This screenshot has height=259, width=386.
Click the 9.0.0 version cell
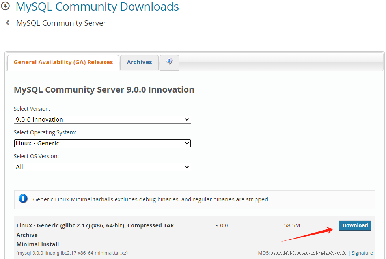click(x=222, y=225)
